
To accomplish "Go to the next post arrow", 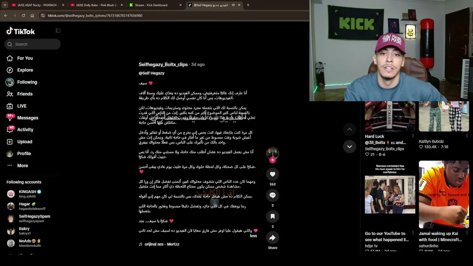I will (x=349, y=147).
